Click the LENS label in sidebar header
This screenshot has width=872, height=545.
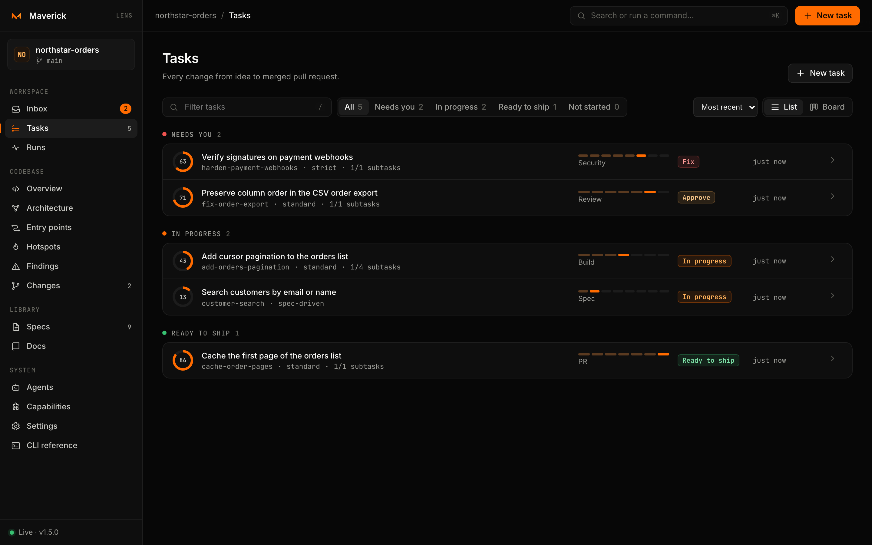tap(124, 15)
